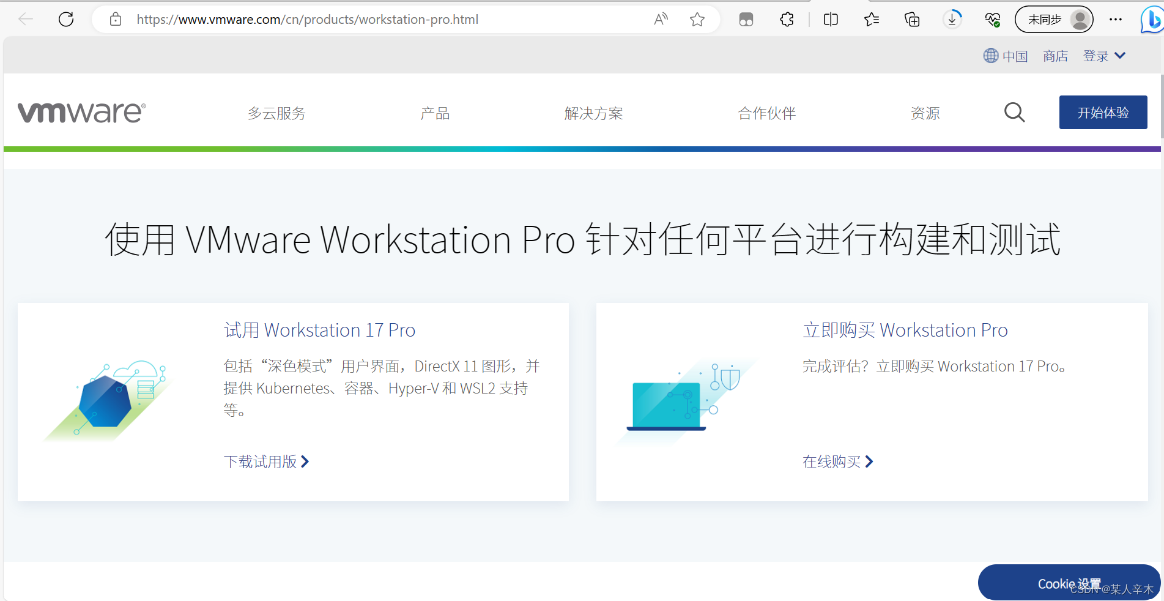
Task: Open the address bar security lock icon
Action: tap(115, 19)
